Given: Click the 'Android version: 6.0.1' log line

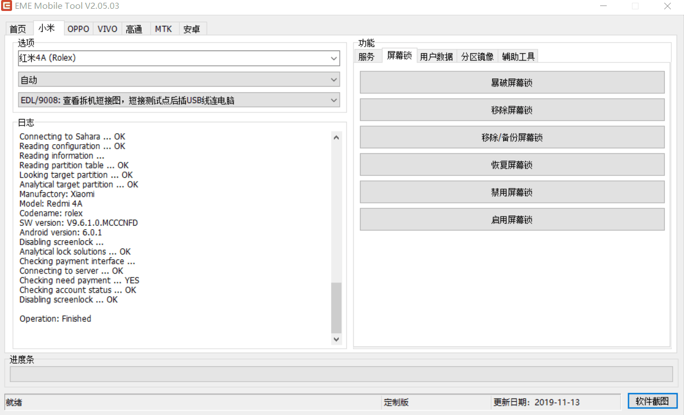Looking at the screenshot, I should (x=61, y=232).
